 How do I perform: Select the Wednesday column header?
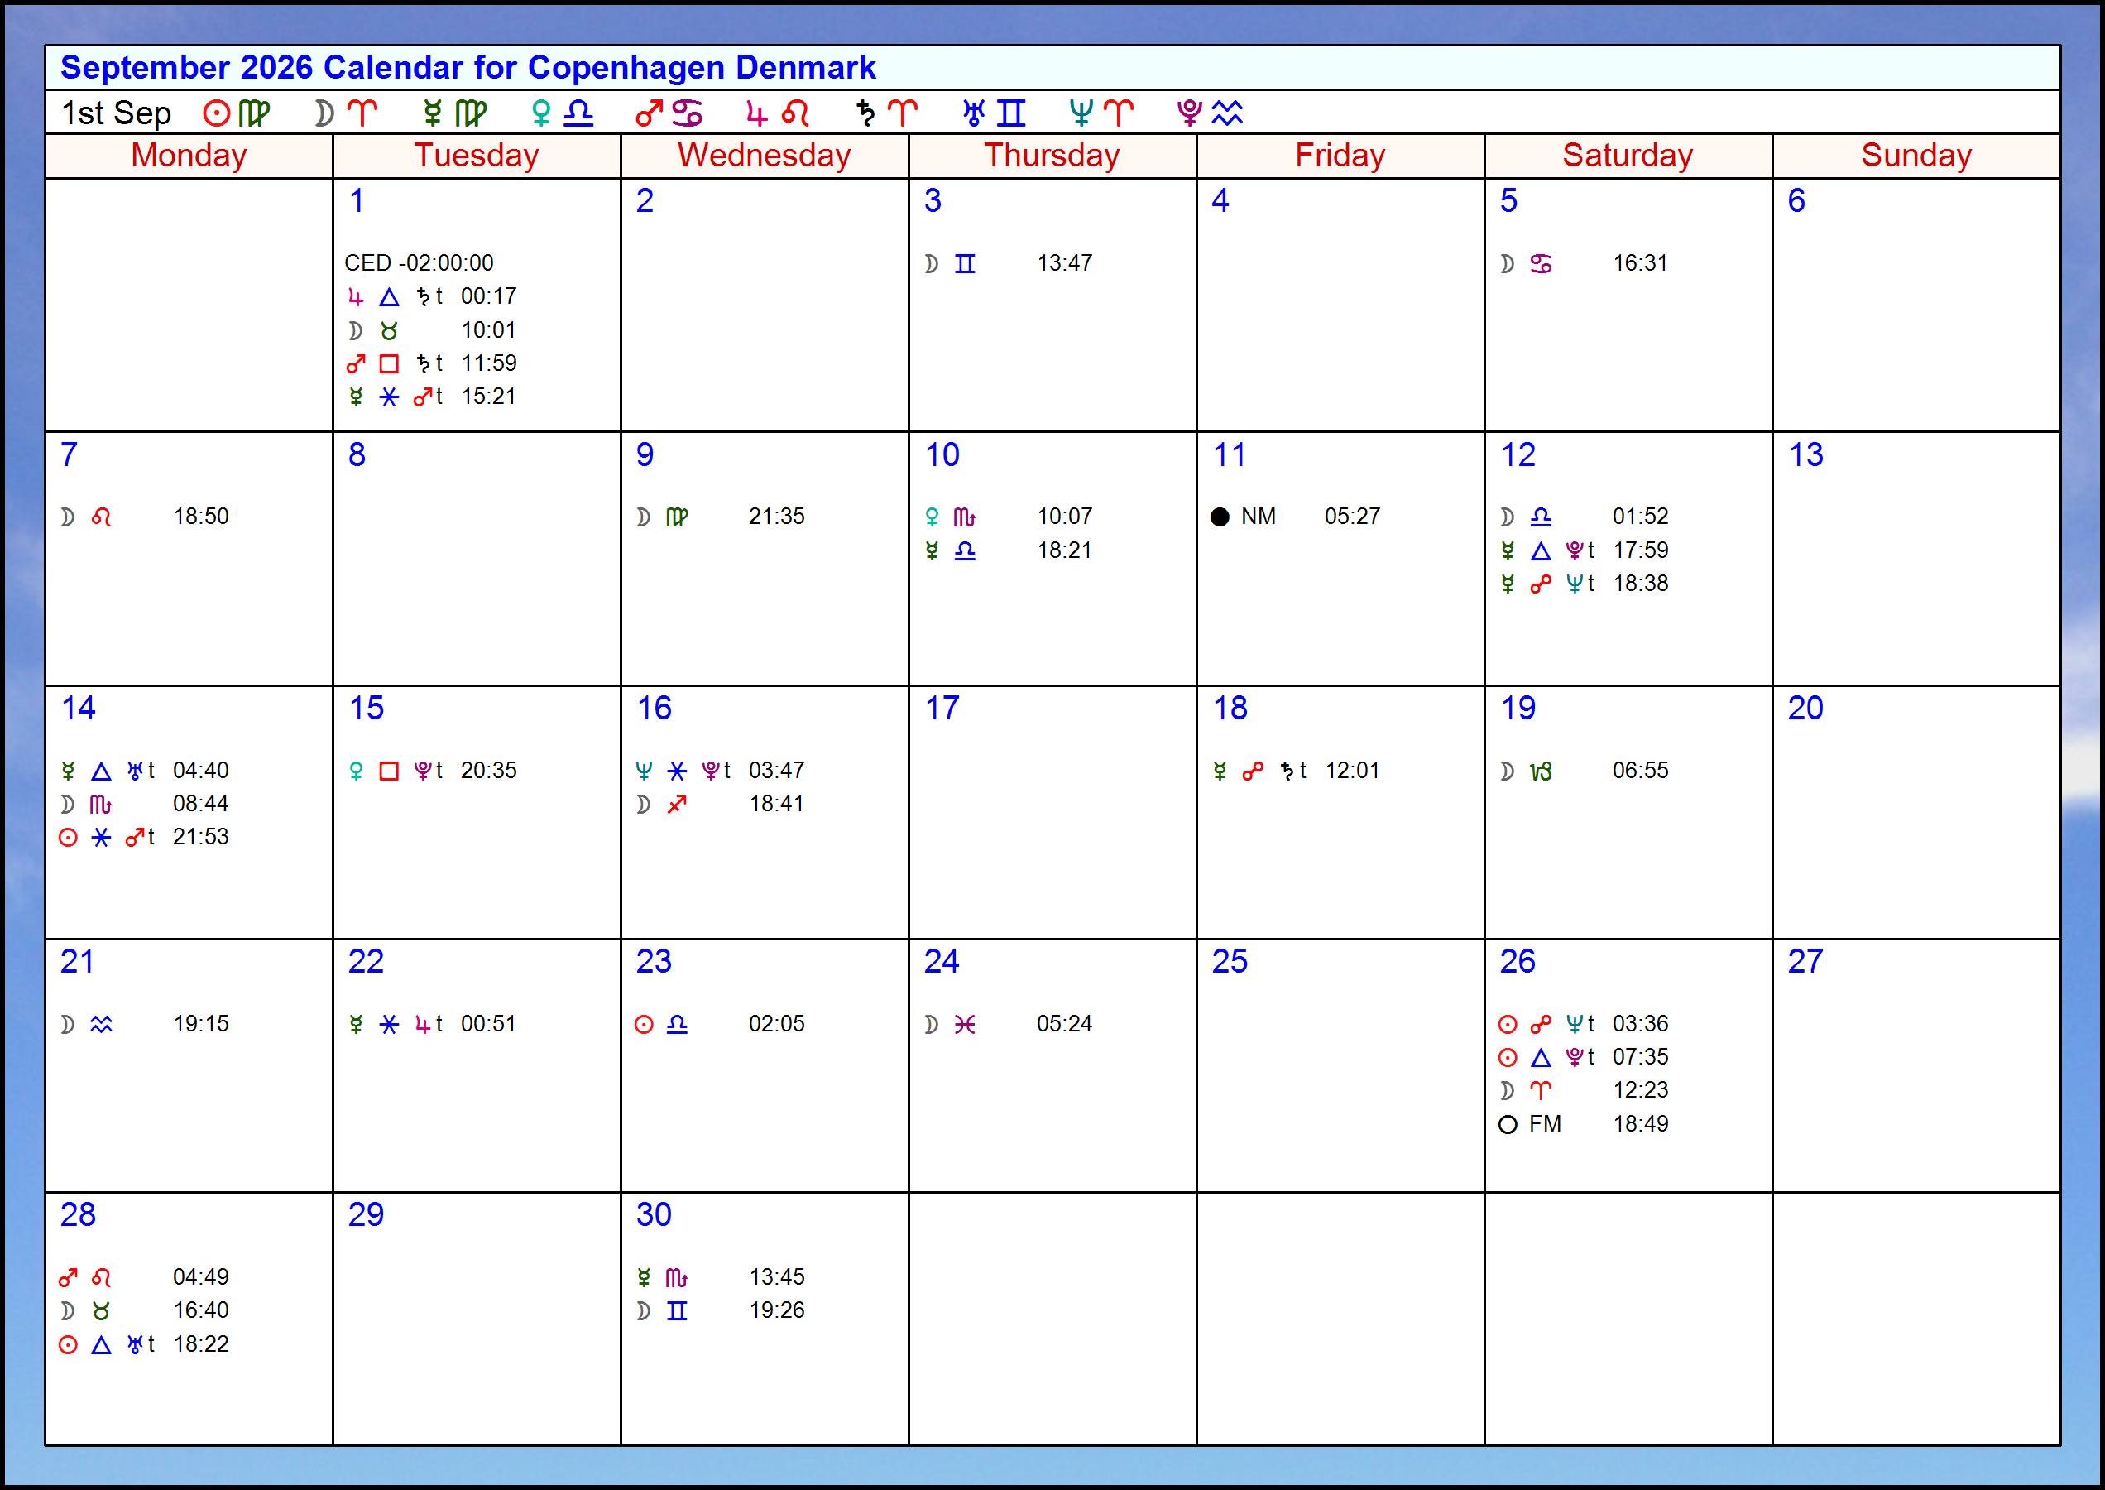[x=764, y=155]
